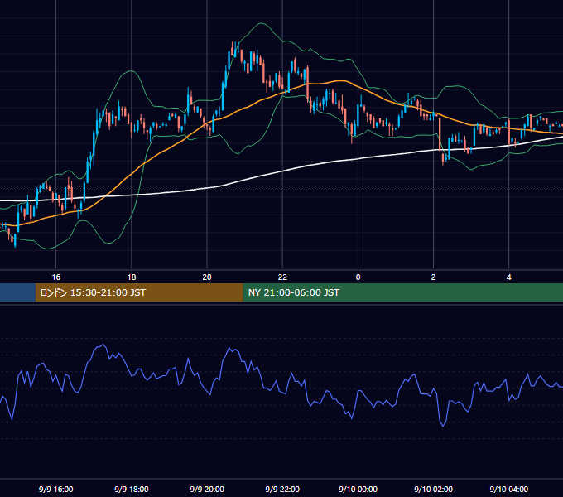Click the 9/9 22:00 label on the oscillator axis
This screenshot has width=563, height=497.
point(282,489)
